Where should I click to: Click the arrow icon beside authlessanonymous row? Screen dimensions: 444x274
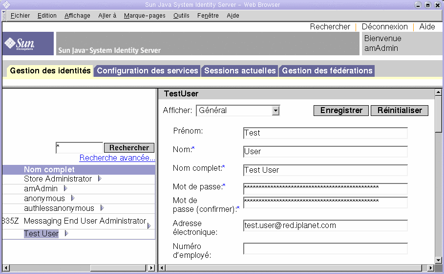[102, 208]
